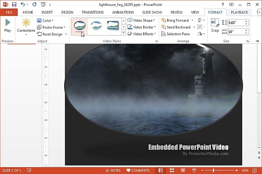Undo the last action

coord(23,5)
